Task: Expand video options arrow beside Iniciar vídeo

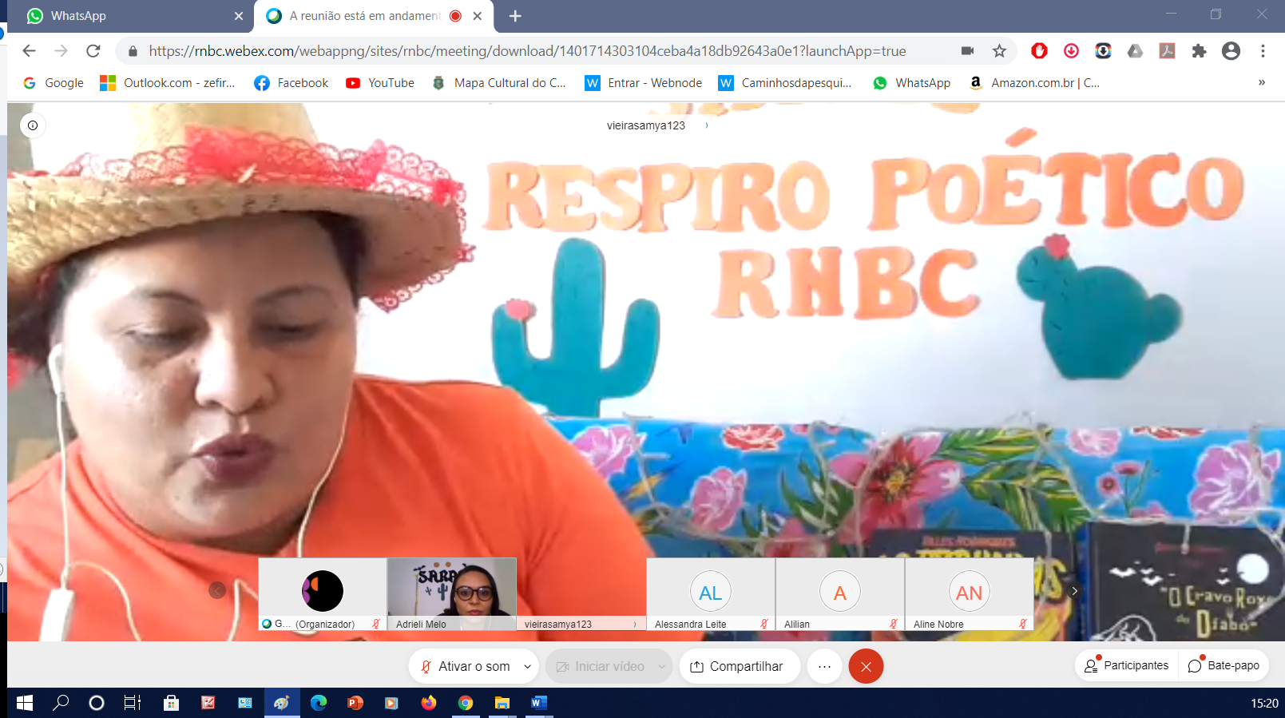Action: tap(661, 666)
